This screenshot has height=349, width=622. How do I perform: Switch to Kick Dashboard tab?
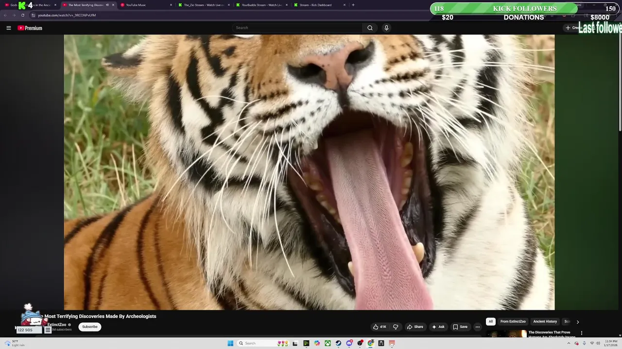point(319,5)
